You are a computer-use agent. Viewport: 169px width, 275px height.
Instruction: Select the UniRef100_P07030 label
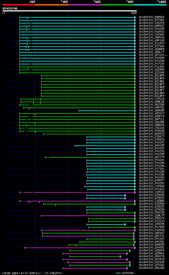[x=152, y=64]
